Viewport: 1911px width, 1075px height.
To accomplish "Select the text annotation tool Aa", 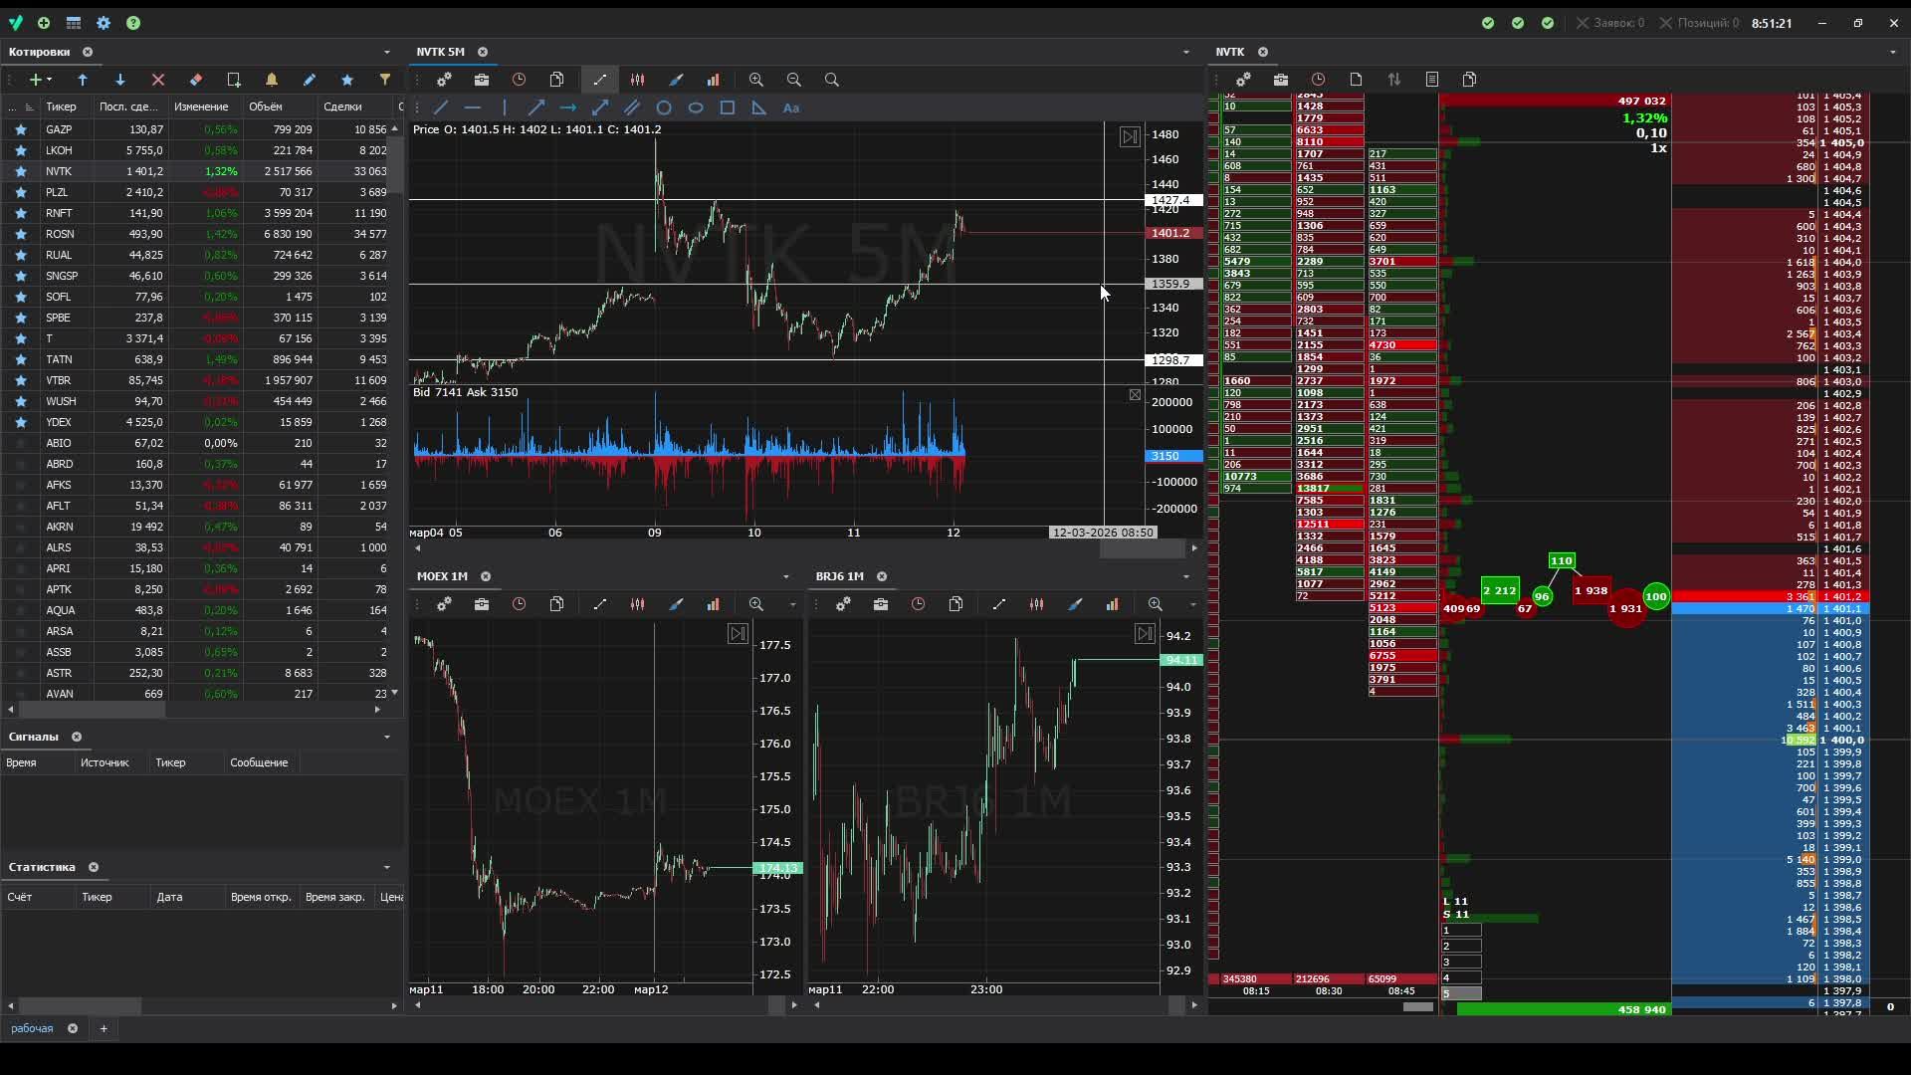I will click(791, 107).
